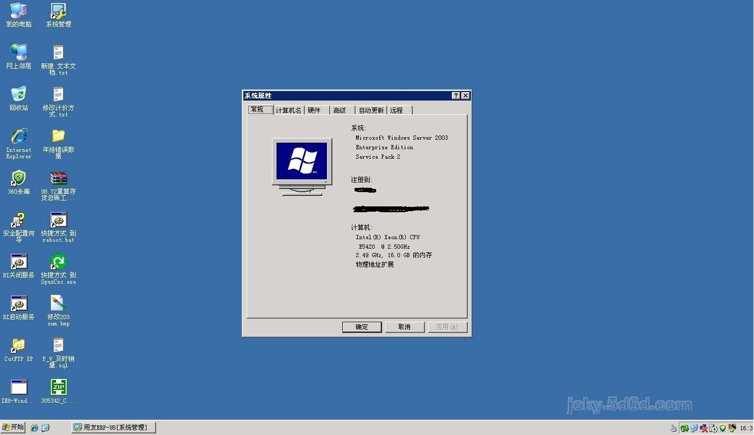Open the 开始 start menu
Image resolution: width=754 pixels, height=435 pixels.
[13, 428]
